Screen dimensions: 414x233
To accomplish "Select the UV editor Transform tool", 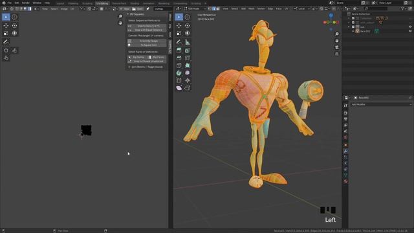I will coord(14,33).
